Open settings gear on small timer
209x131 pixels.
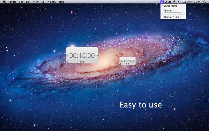[120, 64]
